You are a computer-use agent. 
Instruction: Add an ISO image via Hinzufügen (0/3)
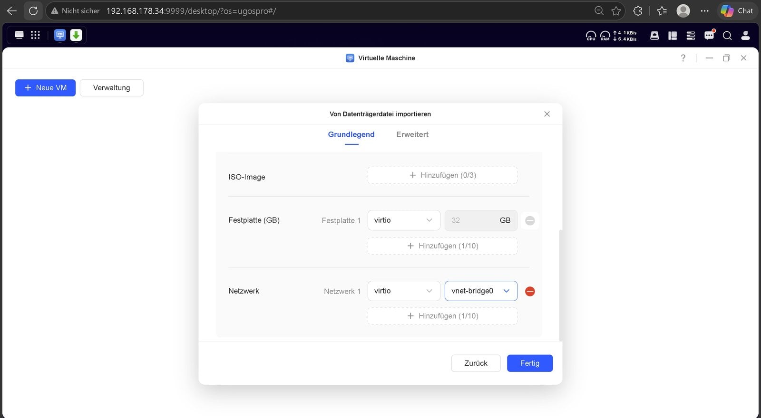[x=442, y=175]
